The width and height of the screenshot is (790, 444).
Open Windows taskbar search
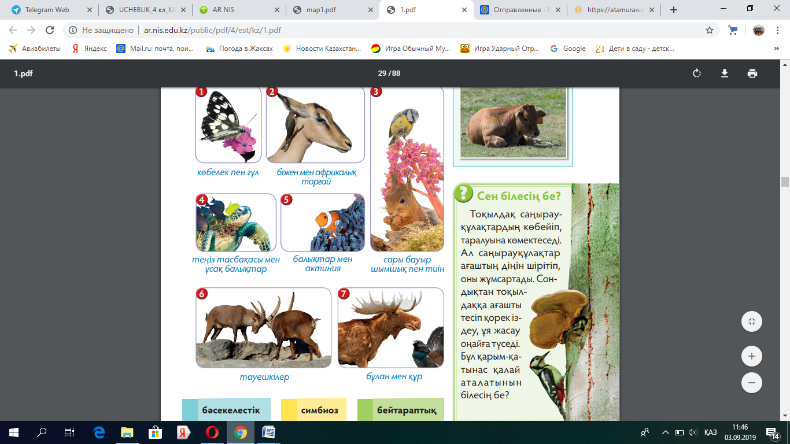42,432
